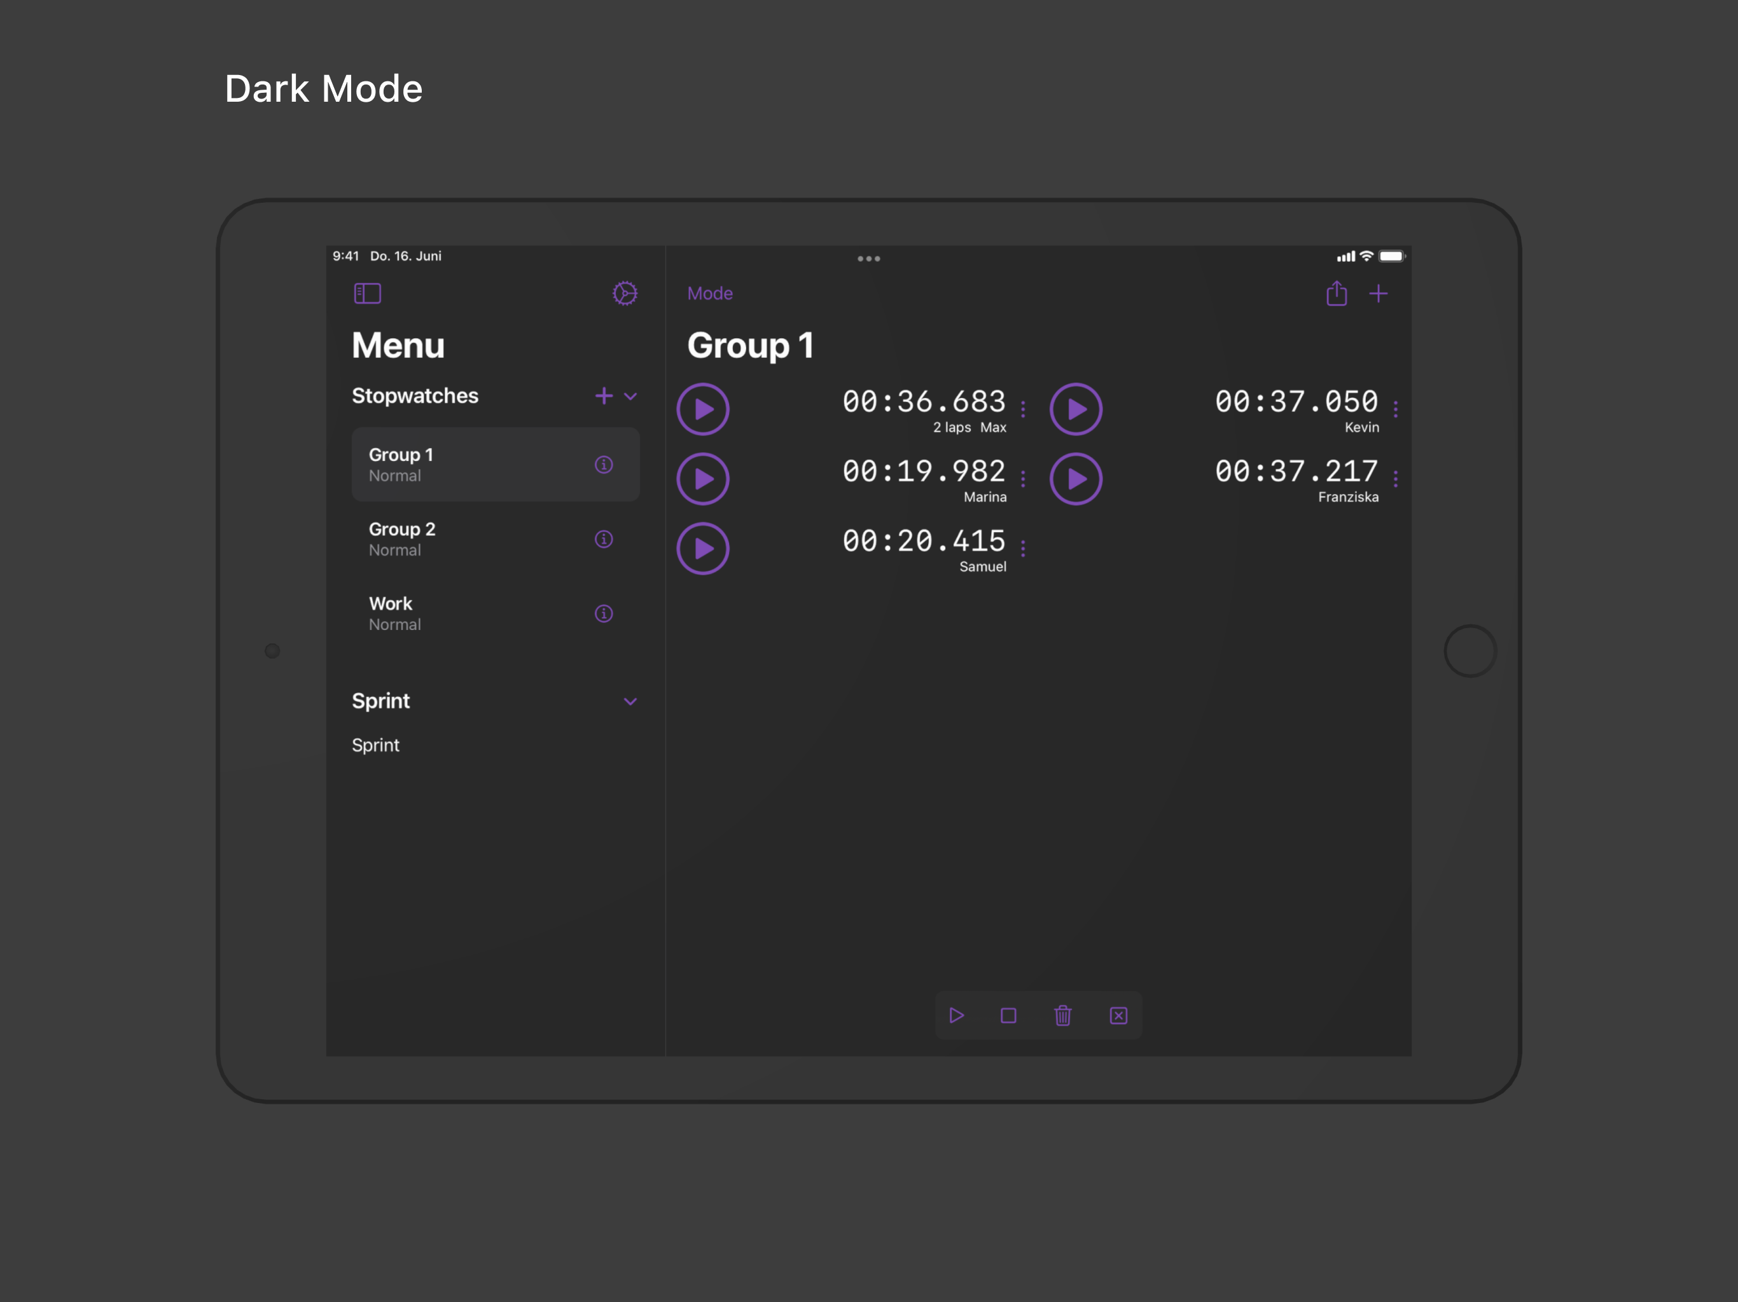This screenshot has width=1738, height=1302.
Task: Select the Sprint stopwatch in the sidebar
Action: [375, 744]
